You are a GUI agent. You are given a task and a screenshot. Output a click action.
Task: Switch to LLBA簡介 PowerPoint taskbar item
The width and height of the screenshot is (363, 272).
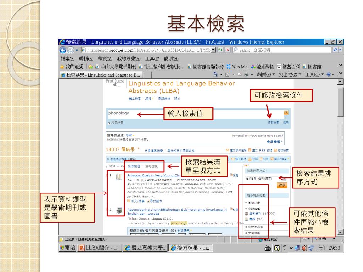pyautogui.click(x=99, y=248)
